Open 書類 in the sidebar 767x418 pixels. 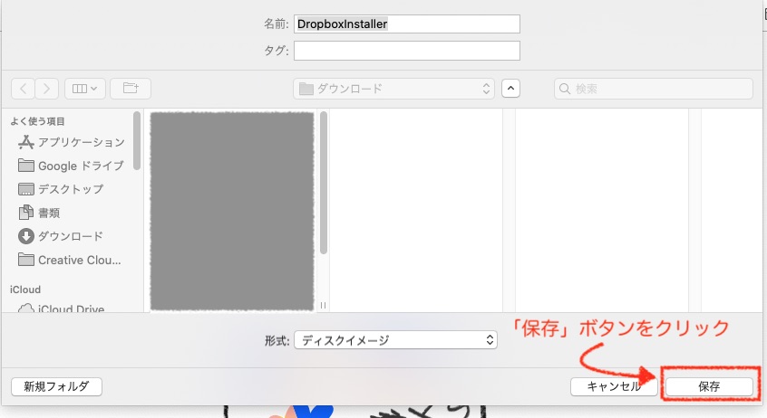[x=49, y=213]
